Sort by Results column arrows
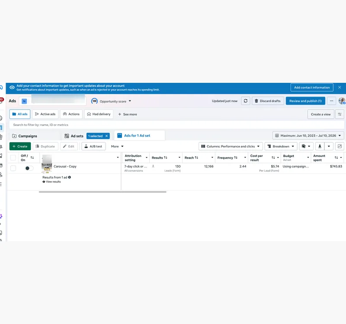Image resolution: width=346 pixels, height=324 pixels. point(166,157)
